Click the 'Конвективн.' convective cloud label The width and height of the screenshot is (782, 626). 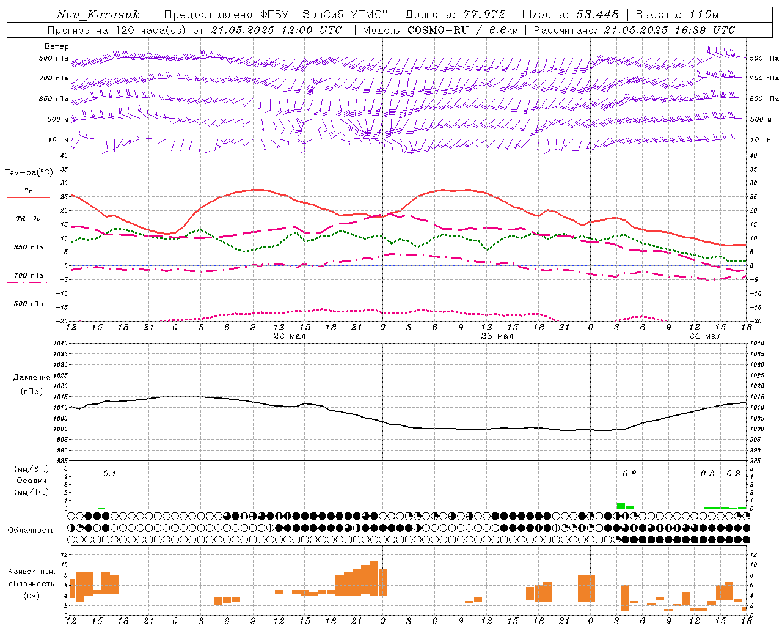31,572
